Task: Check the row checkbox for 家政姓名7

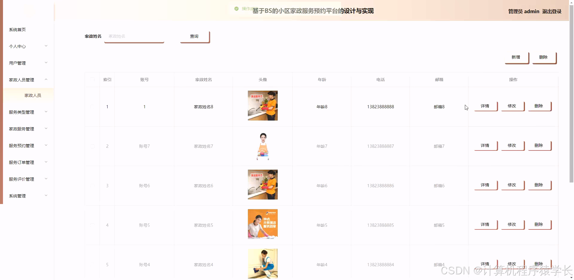Action: tap(92, 146)
